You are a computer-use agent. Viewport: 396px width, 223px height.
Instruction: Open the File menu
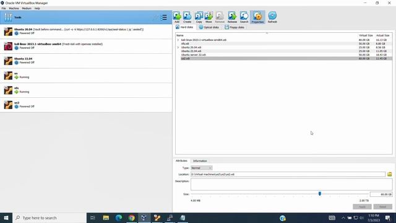click(4, 8)
